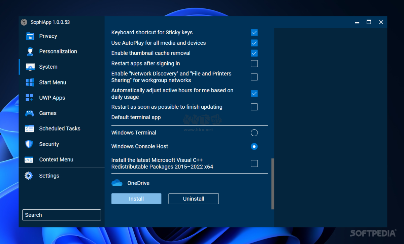Click the SophiApp logo in title bar

coord(24,22)
